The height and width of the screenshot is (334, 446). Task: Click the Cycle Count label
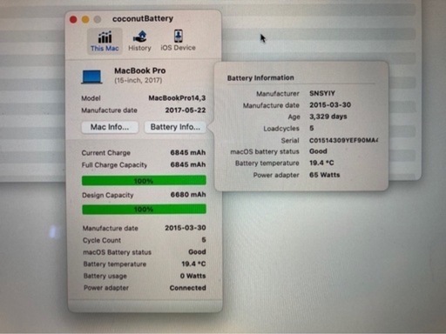click(102, 240)
